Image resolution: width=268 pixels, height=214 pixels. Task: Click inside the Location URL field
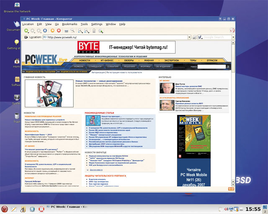click(x=116, y=37)
